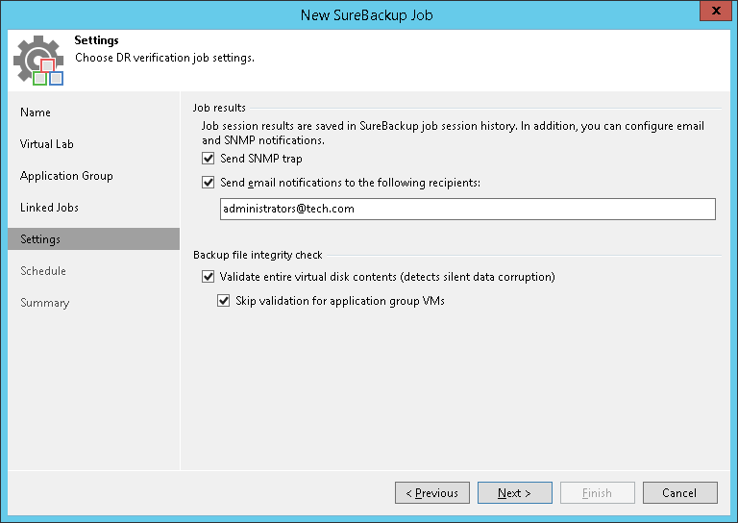This screenshot has width=738, height=523.
Task: Uncheck Validate entire virtual disk contents
Action: (209, 277)
